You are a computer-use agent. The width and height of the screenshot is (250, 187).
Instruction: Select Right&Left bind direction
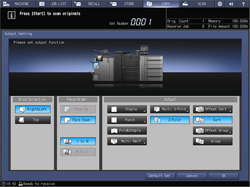pos(33,109)
